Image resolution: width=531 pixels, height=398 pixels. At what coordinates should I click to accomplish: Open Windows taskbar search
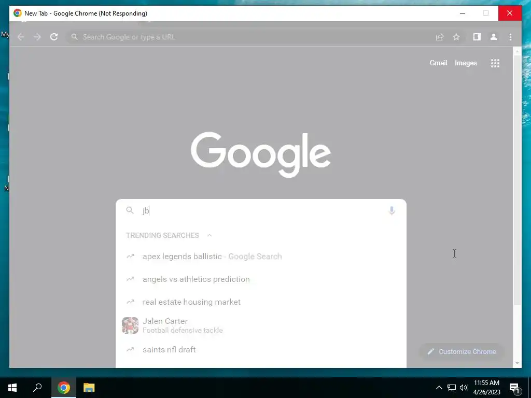[x=37, y=388]
